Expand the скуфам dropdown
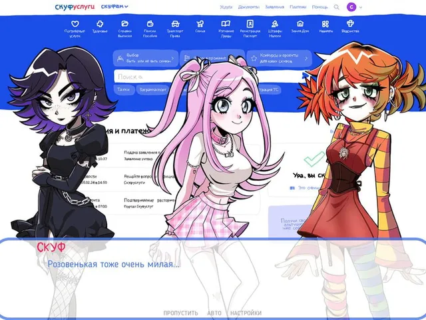The image size is (426, 320). pos(114,6)
